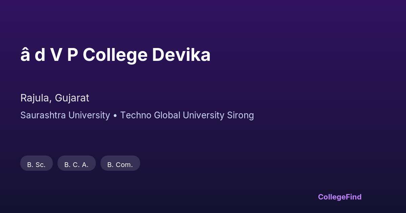Open the CollegeFind brand logo
The image size is (406, 213).
coord(339,197)
